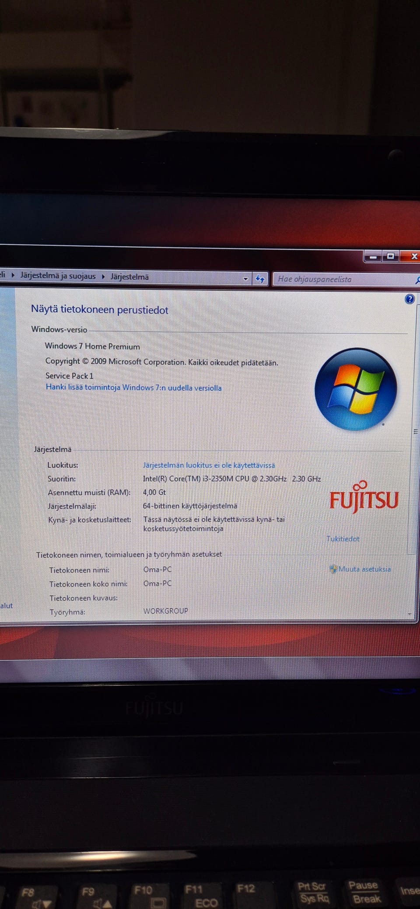Minimize the System control panel window
This screenshot has height=909, width=420.
pos(373,256)
